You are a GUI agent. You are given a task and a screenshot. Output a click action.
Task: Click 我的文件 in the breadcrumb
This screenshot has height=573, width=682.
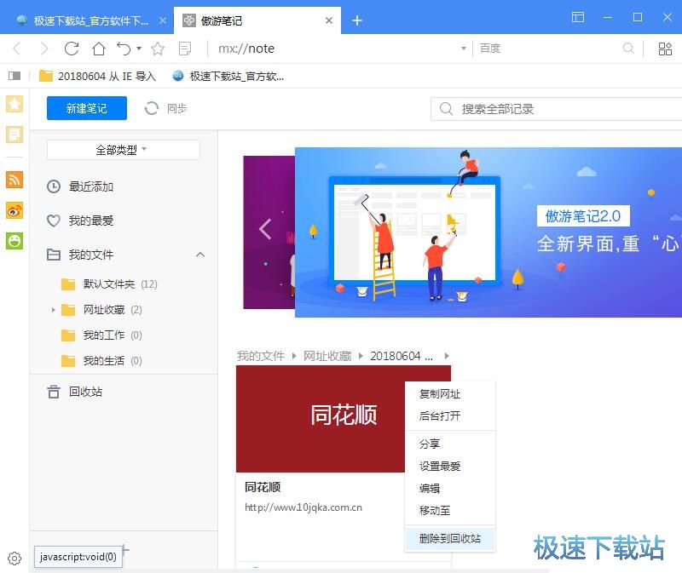click(x=261, y=356)
